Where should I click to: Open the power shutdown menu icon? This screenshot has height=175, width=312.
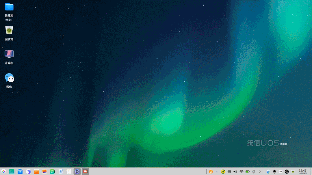[x=287, y=172]
